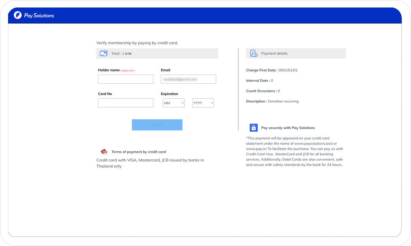Click the Total 1 baht amount text
The height and width of the screenshot is (246, 411).
tap(121, 54)
